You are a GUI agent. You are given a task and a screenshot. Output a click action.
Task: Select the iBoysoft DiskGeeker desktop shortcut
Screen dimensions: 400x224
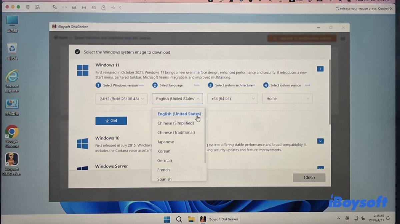click(x=12, y=164)
